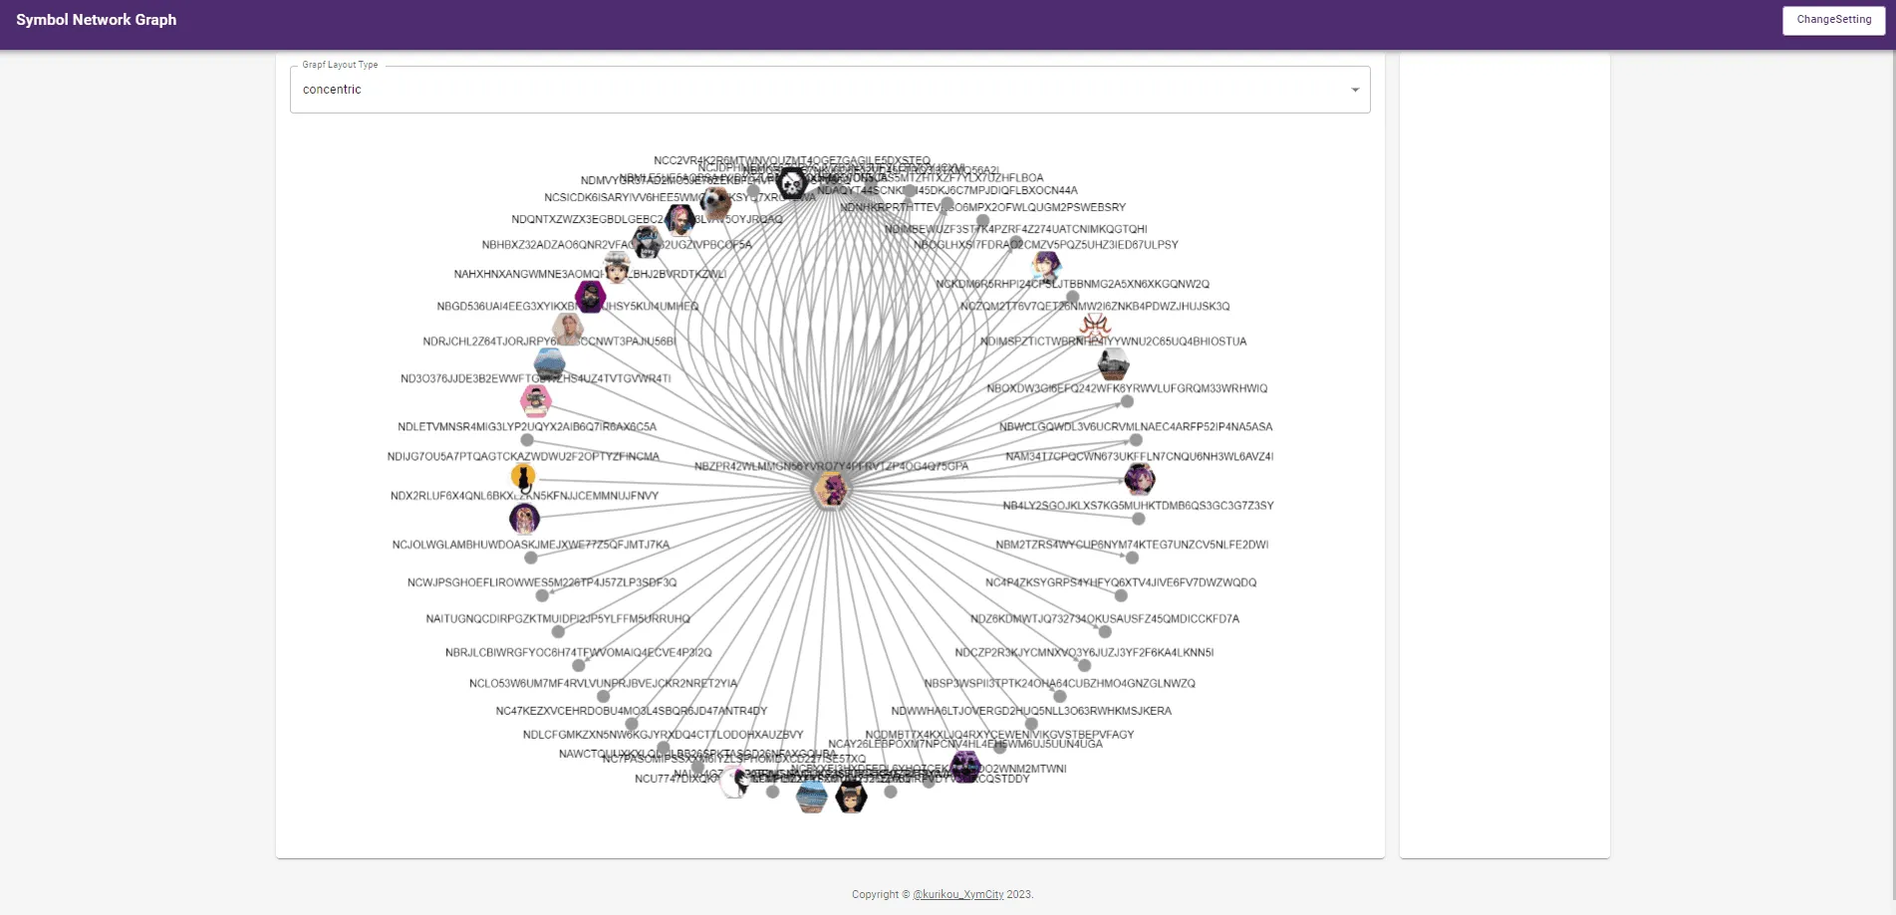Viewport: 1896px width, 915px height.
Task: Click the concentric layout select field
Action: (817, 90)
